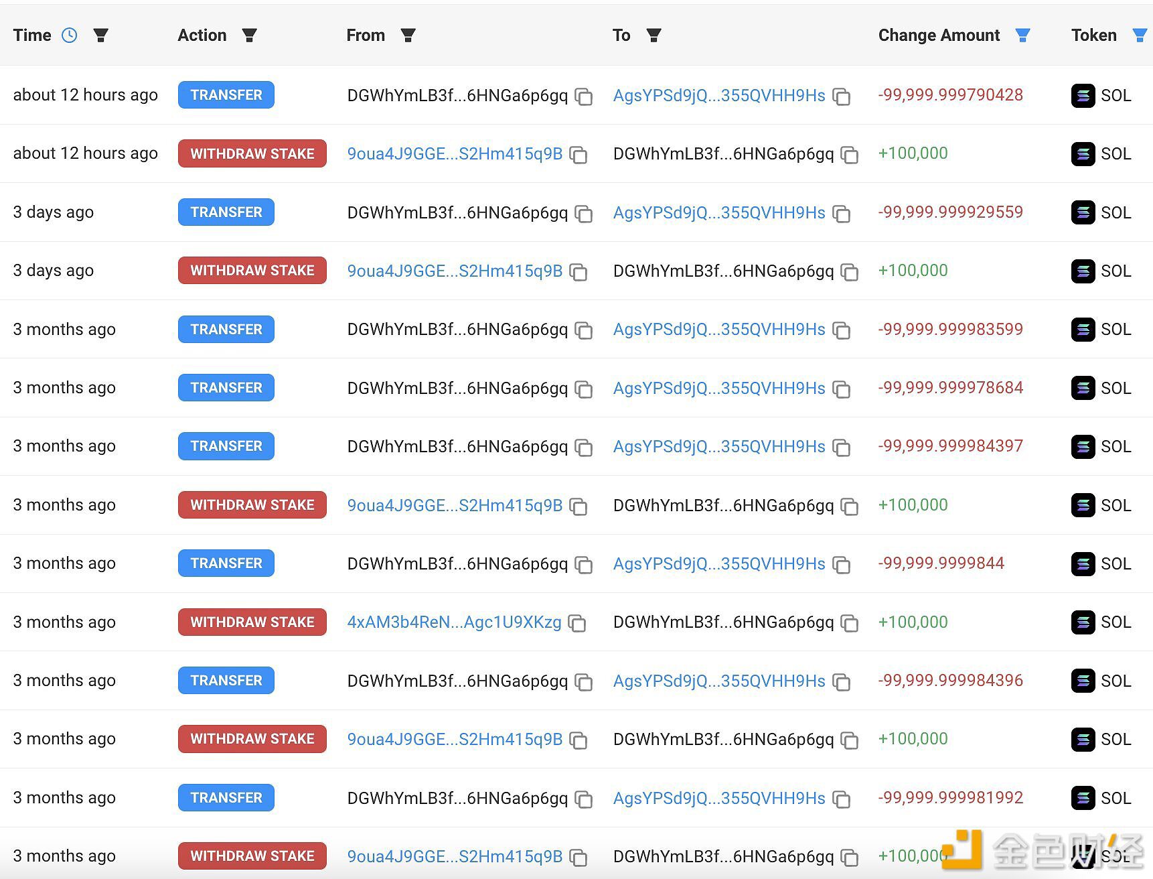Image resolution: width=1153 pixels, height=879 pixels.
Task: Click TRANSFER badge in -99,999.999929559 row
Action: pyautogui.click(x=226, y=212)
